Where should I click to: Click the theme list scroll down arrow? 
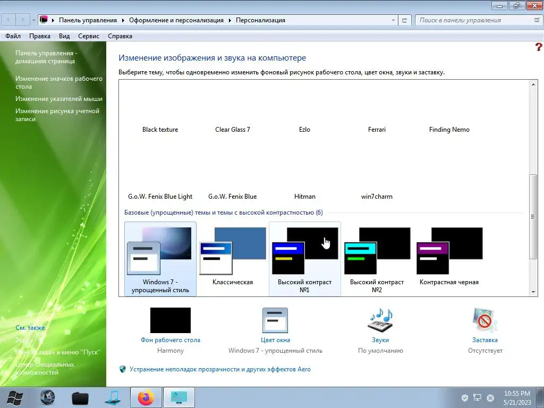tap(533, 292)
